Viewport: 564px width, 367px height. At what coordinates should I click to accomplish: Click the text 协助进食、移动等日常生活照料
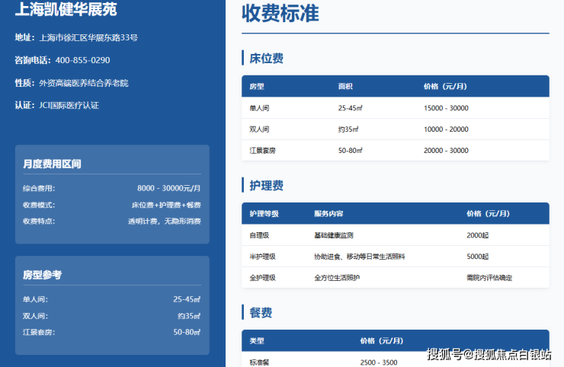tap(360, 257)
